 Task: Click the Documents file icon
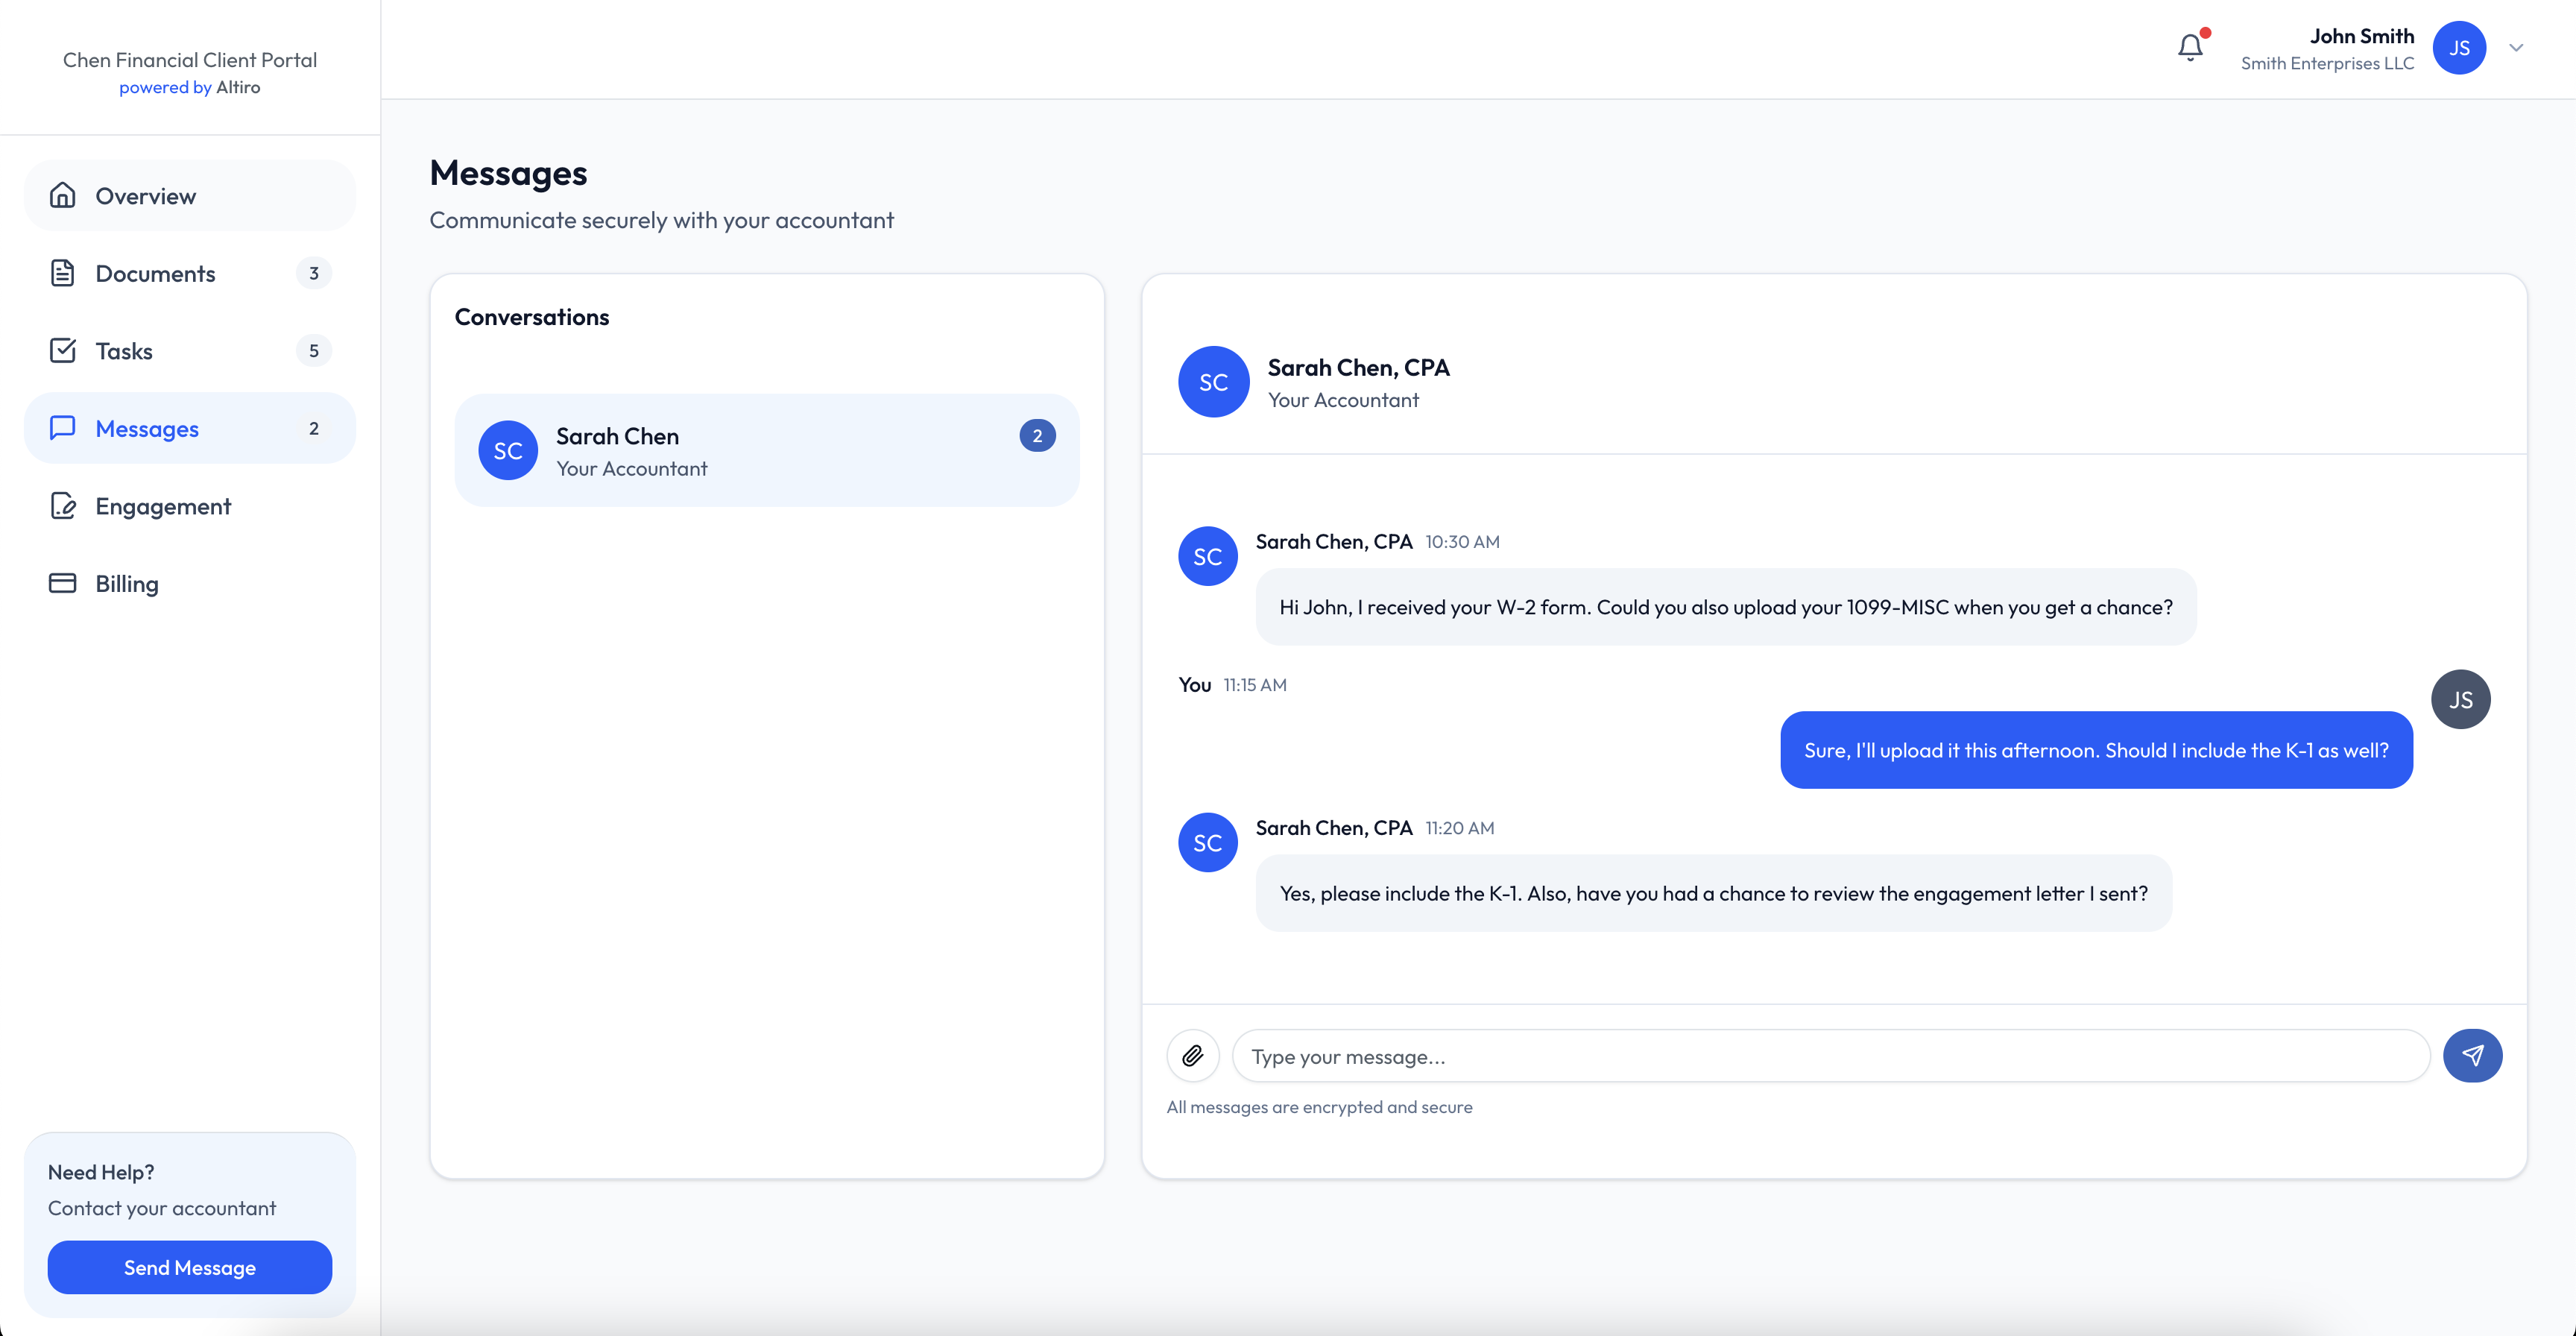(x=63, y=273)
